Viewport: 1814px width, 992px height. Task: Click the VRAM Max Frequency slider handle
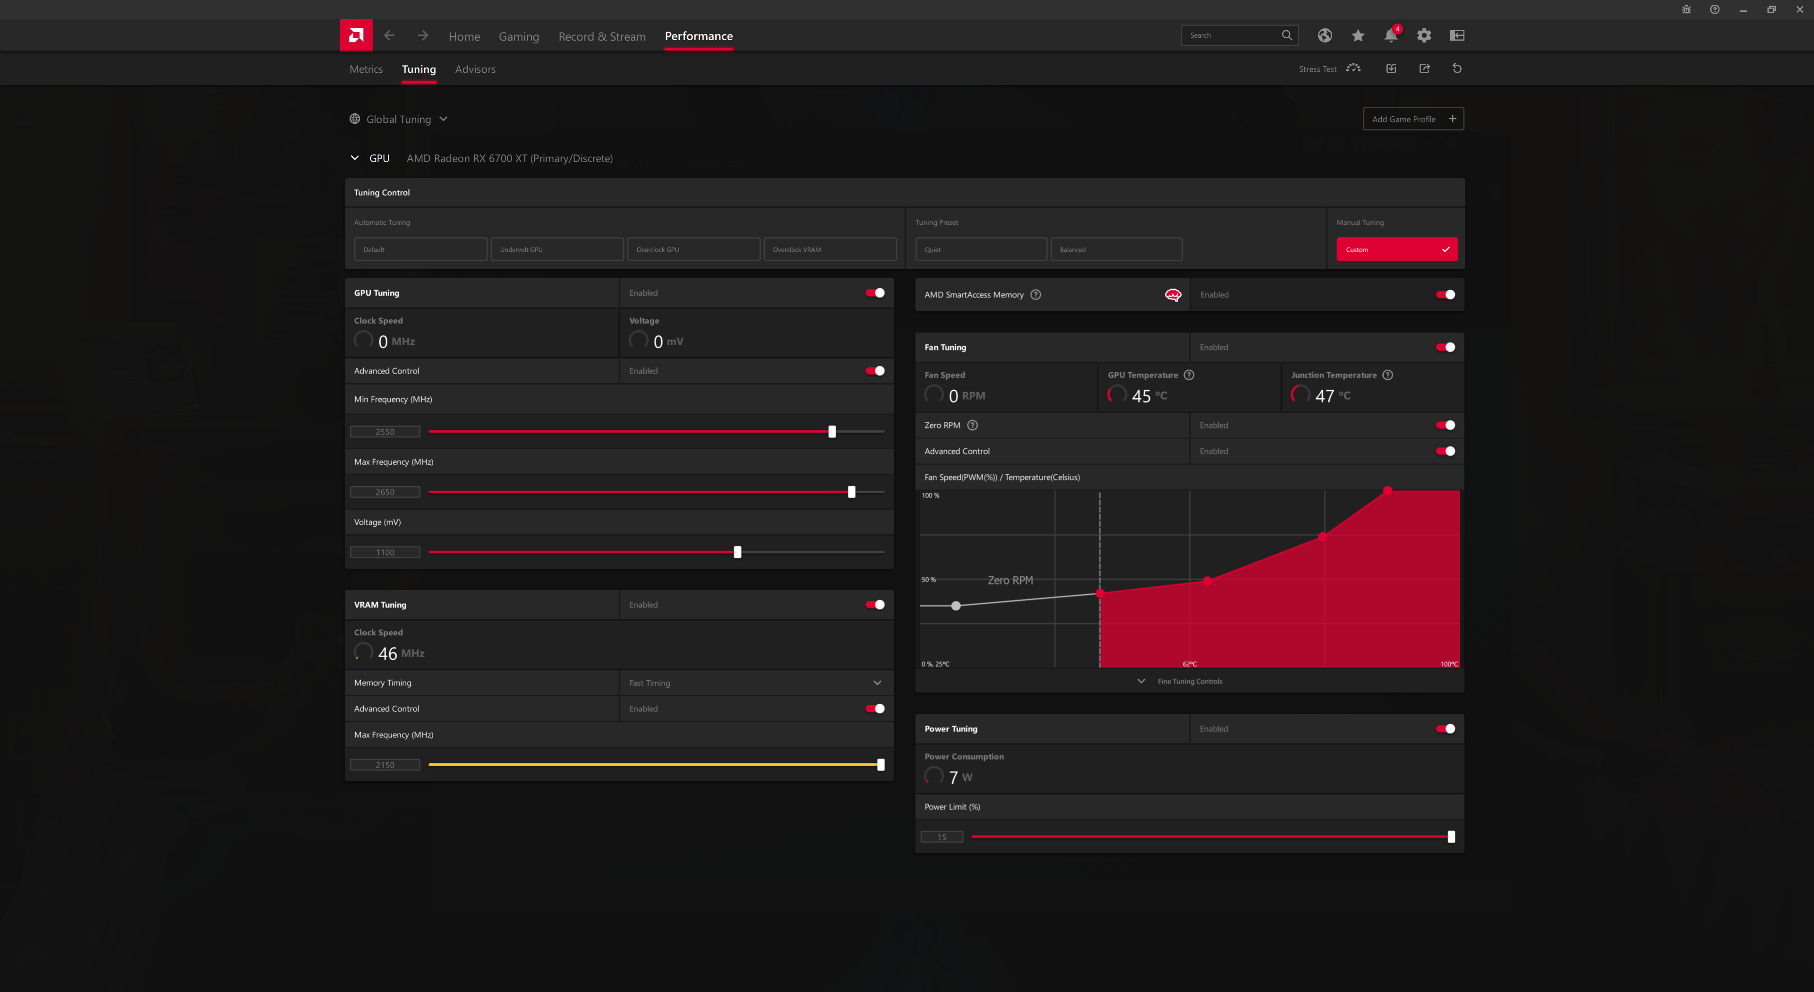tap(880, 765)
